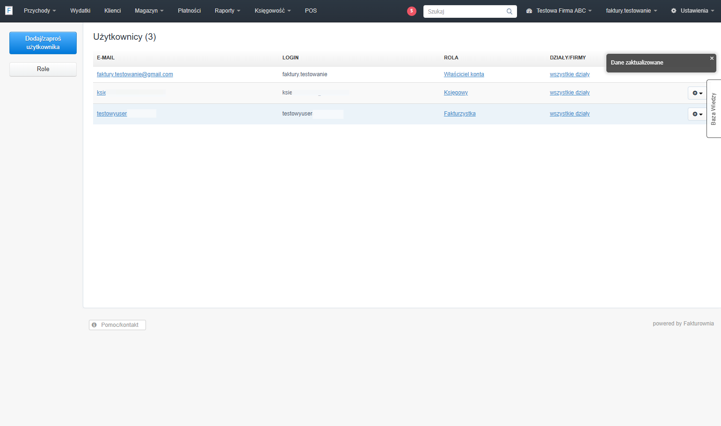
Task: Click the Fakturownia logo icon
Action: 9,10
